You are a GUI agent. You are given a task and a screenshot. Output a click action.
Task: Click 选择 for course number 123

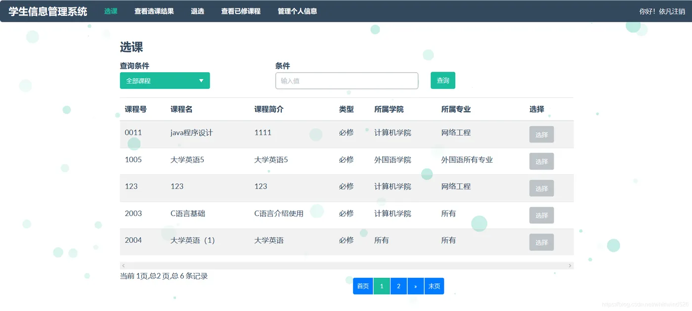point(542,188)
